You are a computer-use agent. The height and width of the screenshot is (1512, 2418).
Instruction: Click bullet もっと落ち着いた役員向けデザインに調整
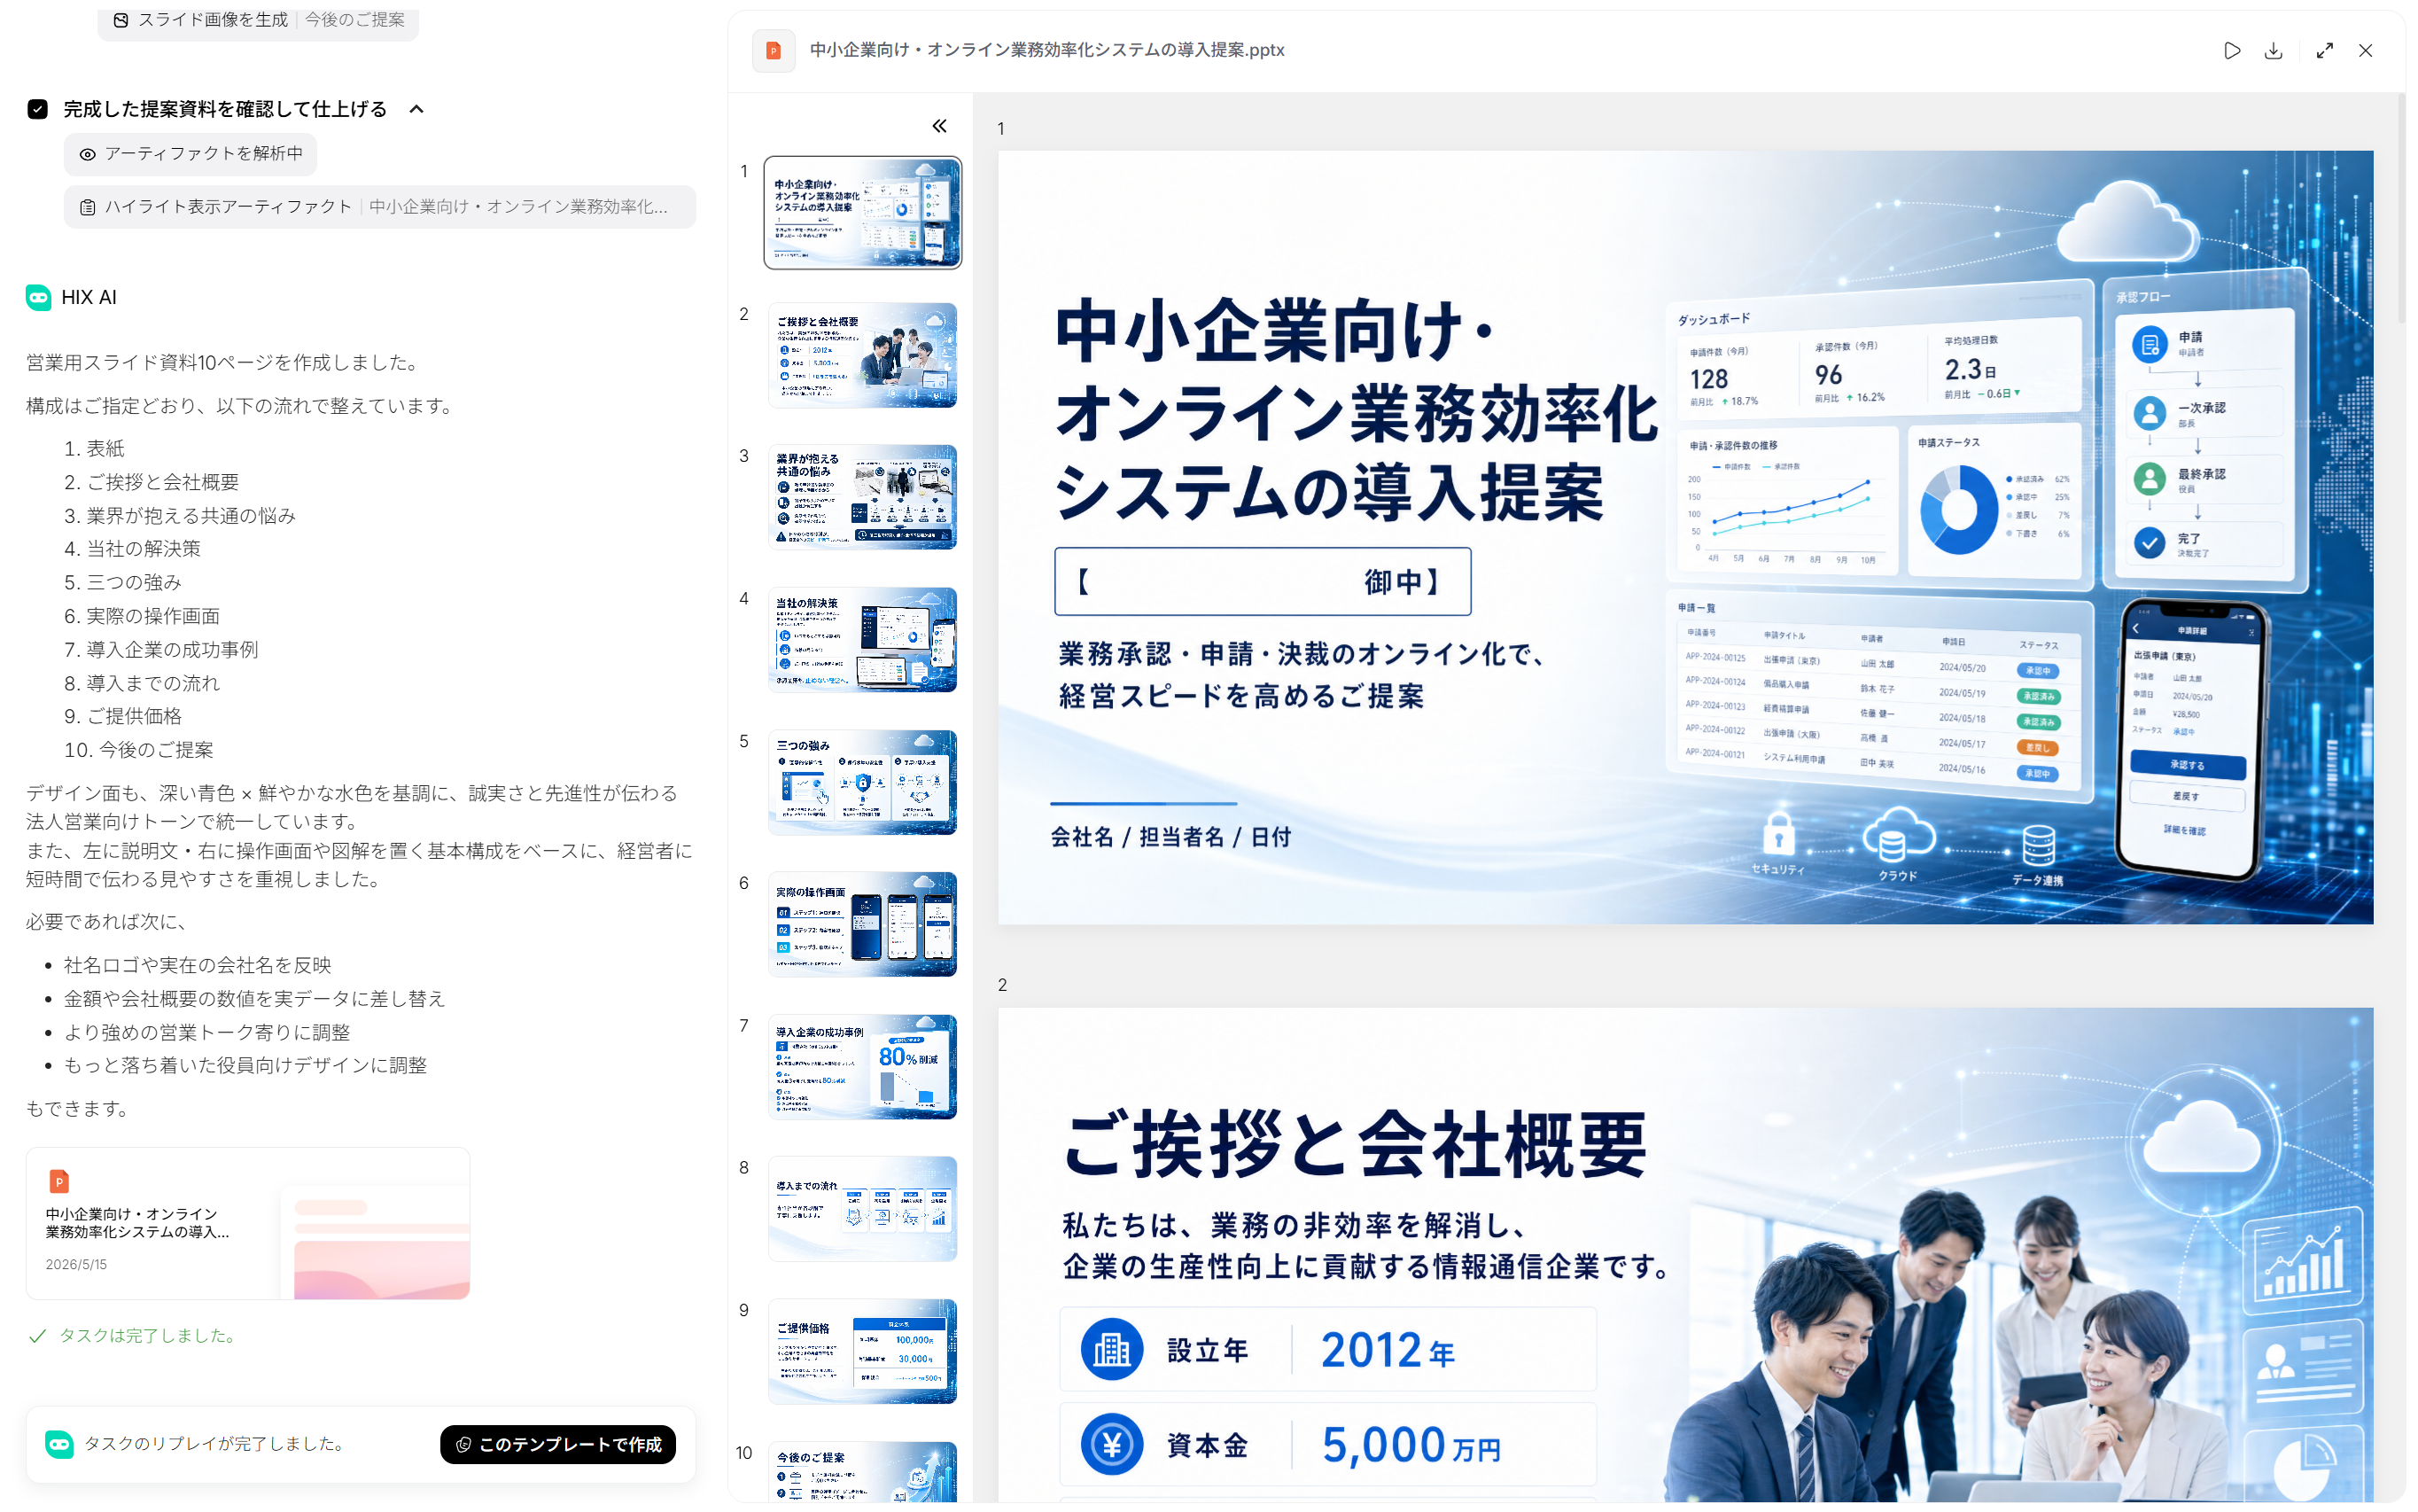[246, 1065]
